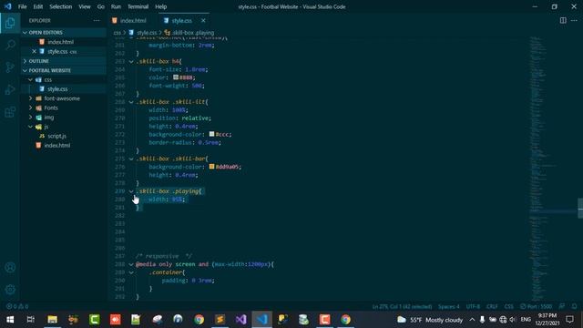Open the Windows Start menu
This screenshot has height=328, width=583.
(10, 320)
